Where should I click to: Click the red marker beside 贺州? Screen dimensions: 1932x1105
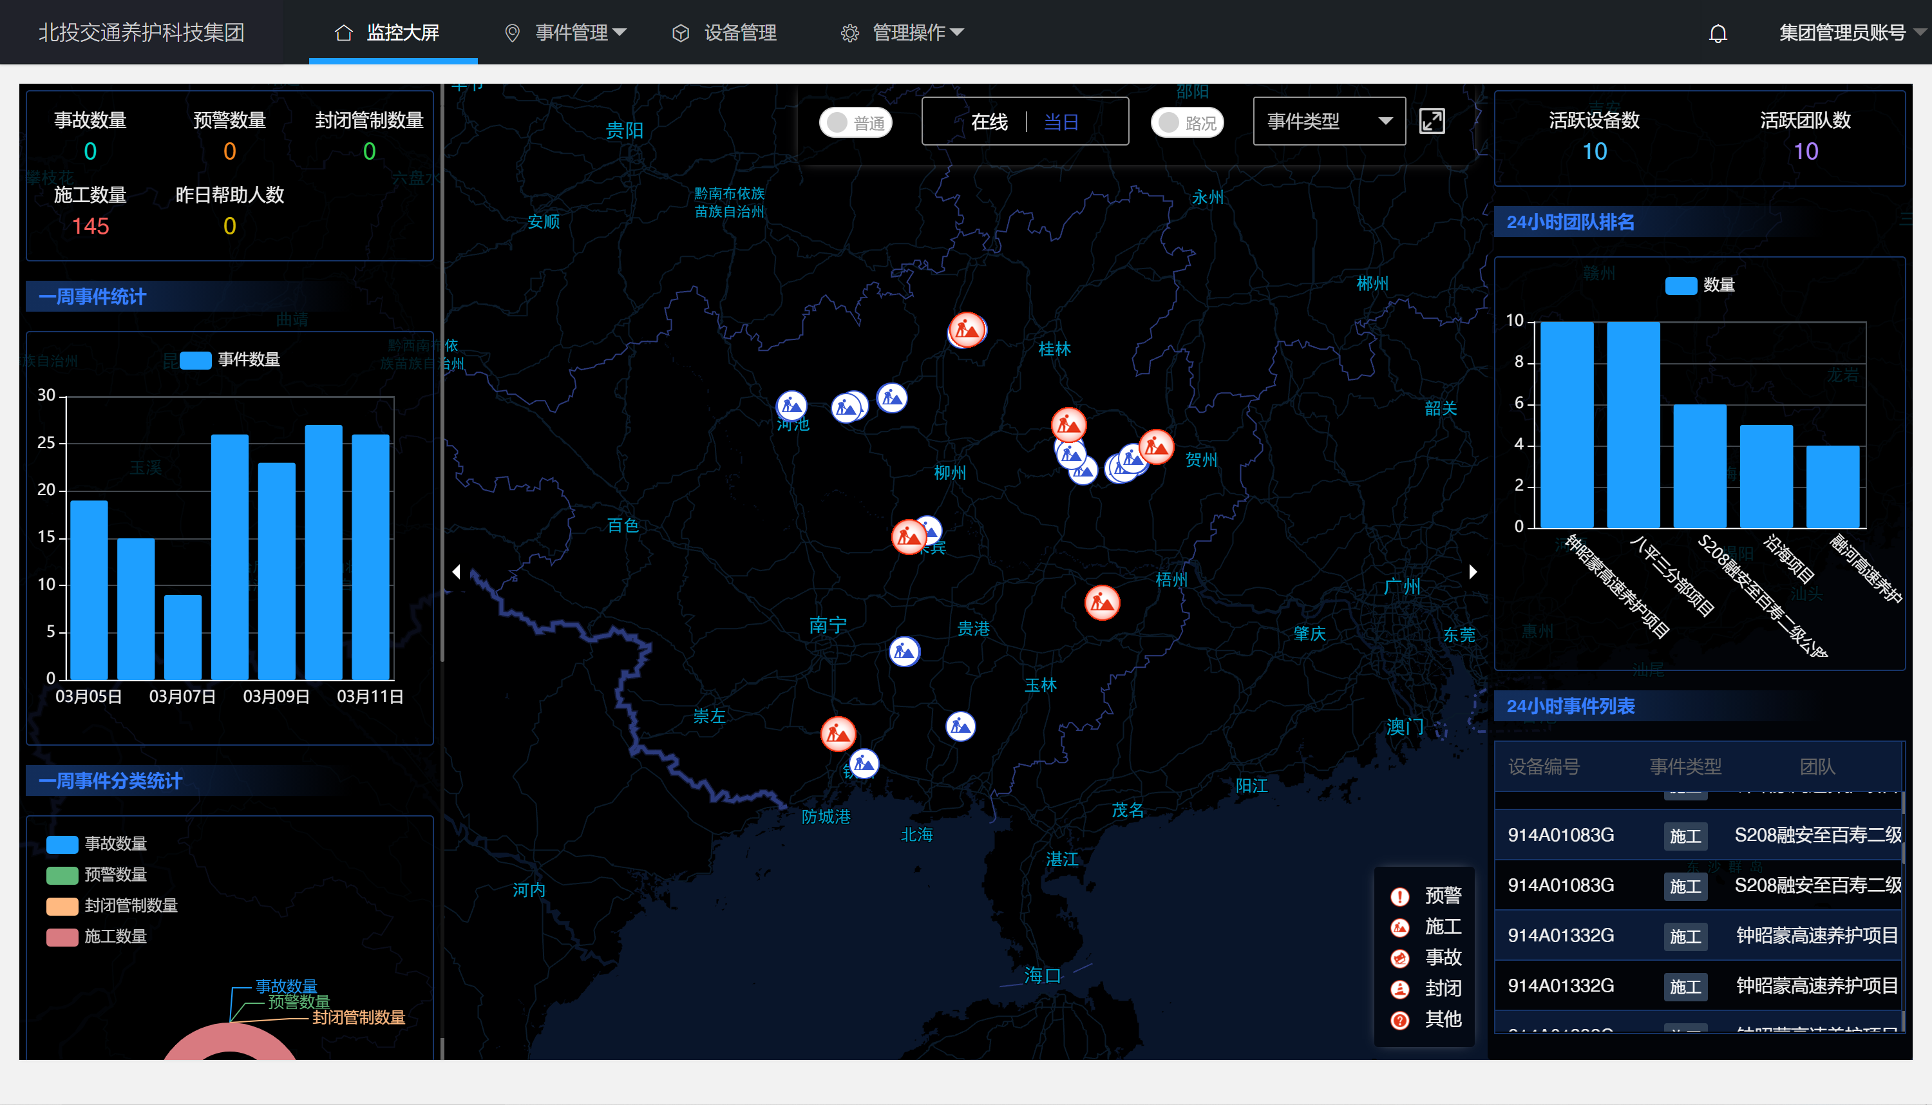(1157, 446)
